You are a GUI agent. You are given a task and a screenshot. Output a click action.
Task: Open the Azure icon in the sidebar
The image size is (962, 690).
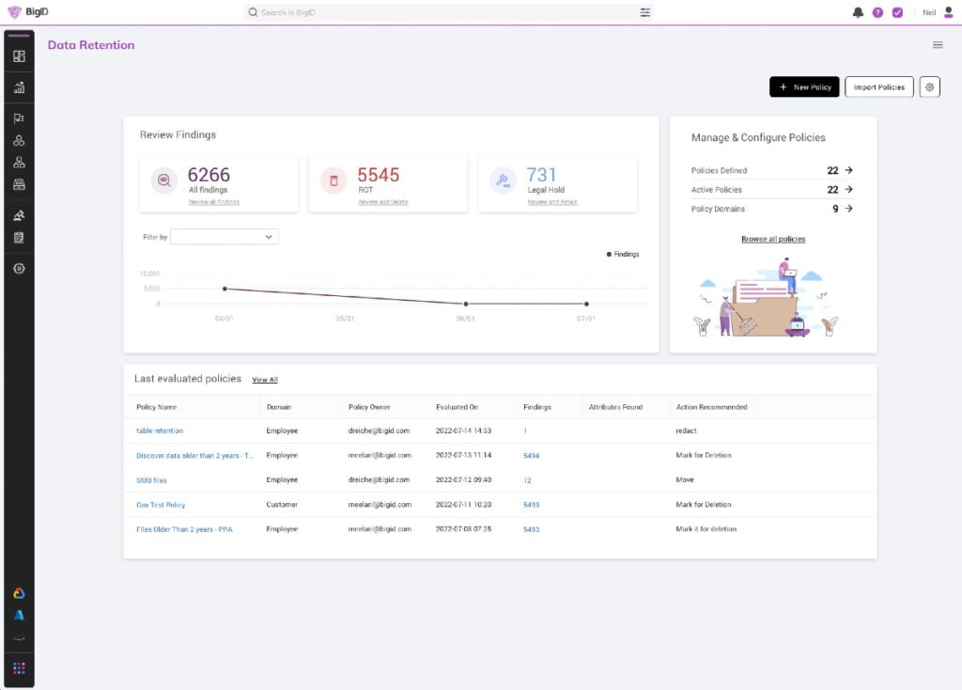pos(19,616)
